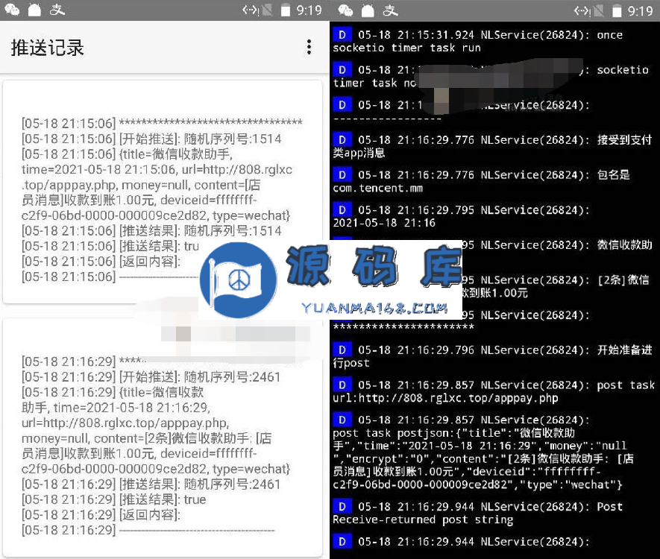Select the line '[开始推送]: 随机序列号:2461'
Image resolution: width=660 pixels, height=559 pixels.
pyautogui.click(x=151, y=377)
